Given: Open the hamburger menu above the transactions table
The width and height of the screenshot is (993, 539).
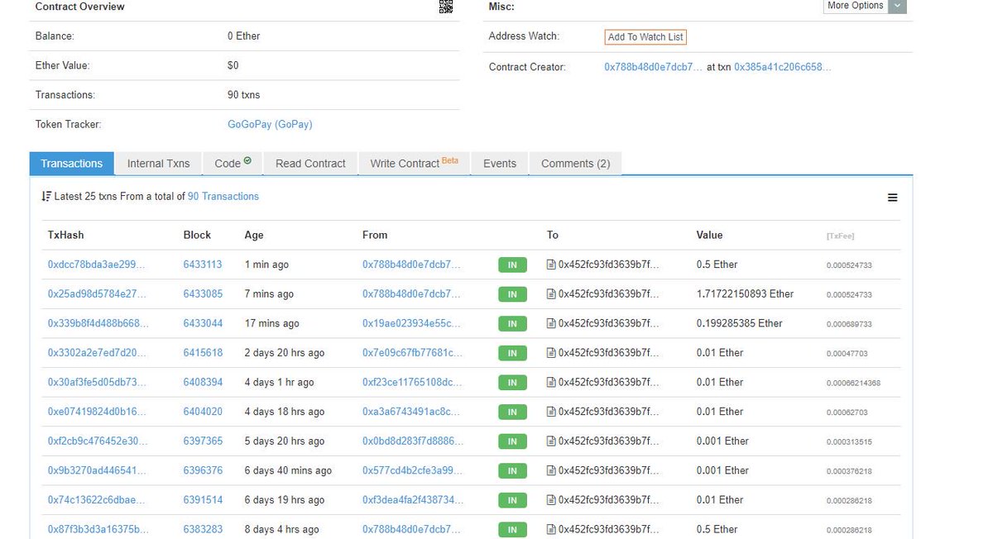Looking at the screenshot, I should coord(892,198).
